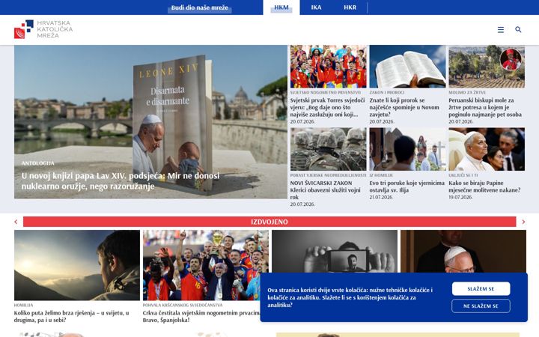Open the football champions thumbnail in top grid
Screen dimensions: 539x337
[x=329, y=67]
